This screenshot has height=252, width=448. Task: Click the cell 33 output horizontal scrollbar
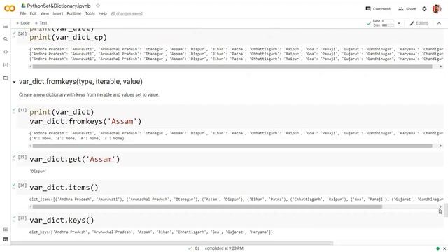pyautogui.click(x=232, y=146)
